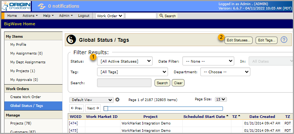Change the Page Size dropdown
Image resolution: width=294 pixels, height=134 pixels.
click(221, 99)
